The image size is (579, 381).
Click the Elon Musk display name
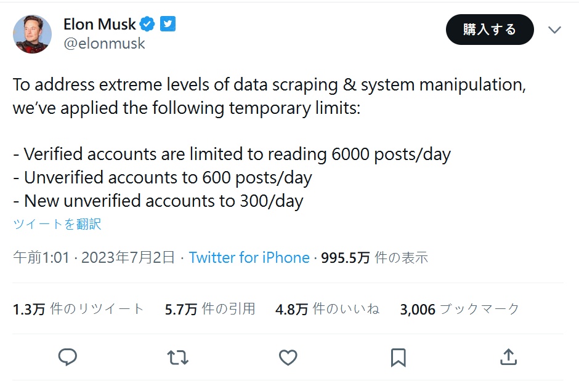click(99, 25)
